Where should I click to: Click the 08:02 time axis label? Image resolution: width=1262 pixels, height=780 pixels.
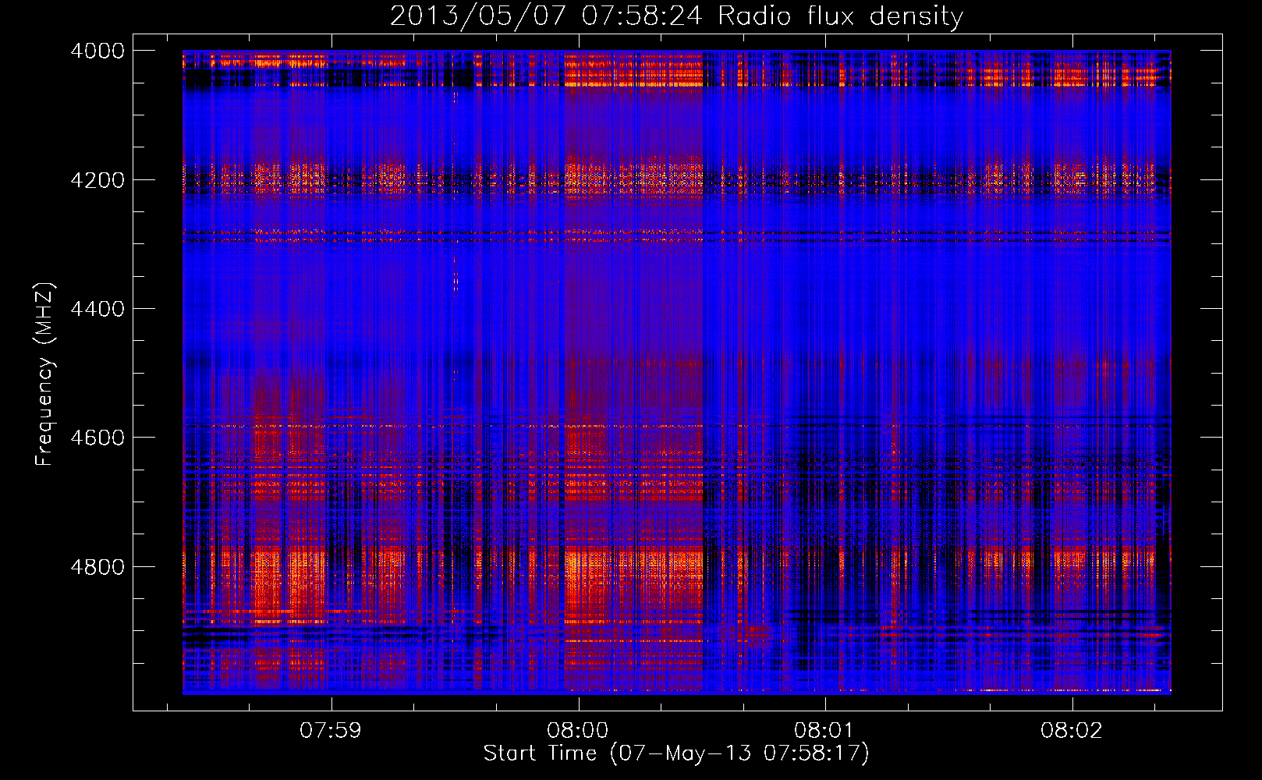point(1072,730)
